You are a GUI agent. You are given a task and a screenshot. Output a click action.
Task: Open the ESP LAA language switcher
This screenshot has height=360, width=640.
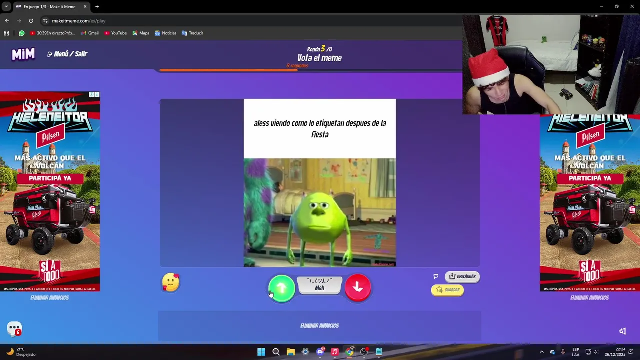click(x=576, y=352)
